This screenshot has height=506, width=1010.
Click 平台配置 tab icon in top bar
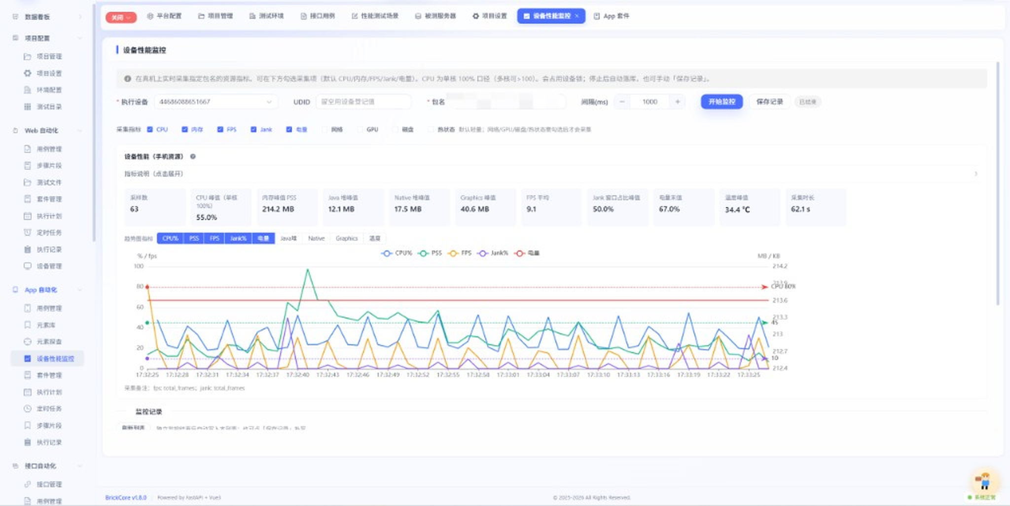(150, 16)
